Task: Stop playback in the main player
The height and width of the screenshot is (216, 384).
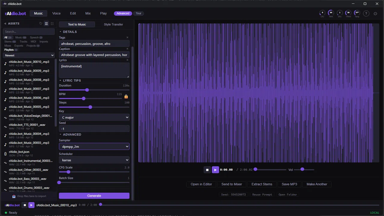Action: (x=207, y=170)
